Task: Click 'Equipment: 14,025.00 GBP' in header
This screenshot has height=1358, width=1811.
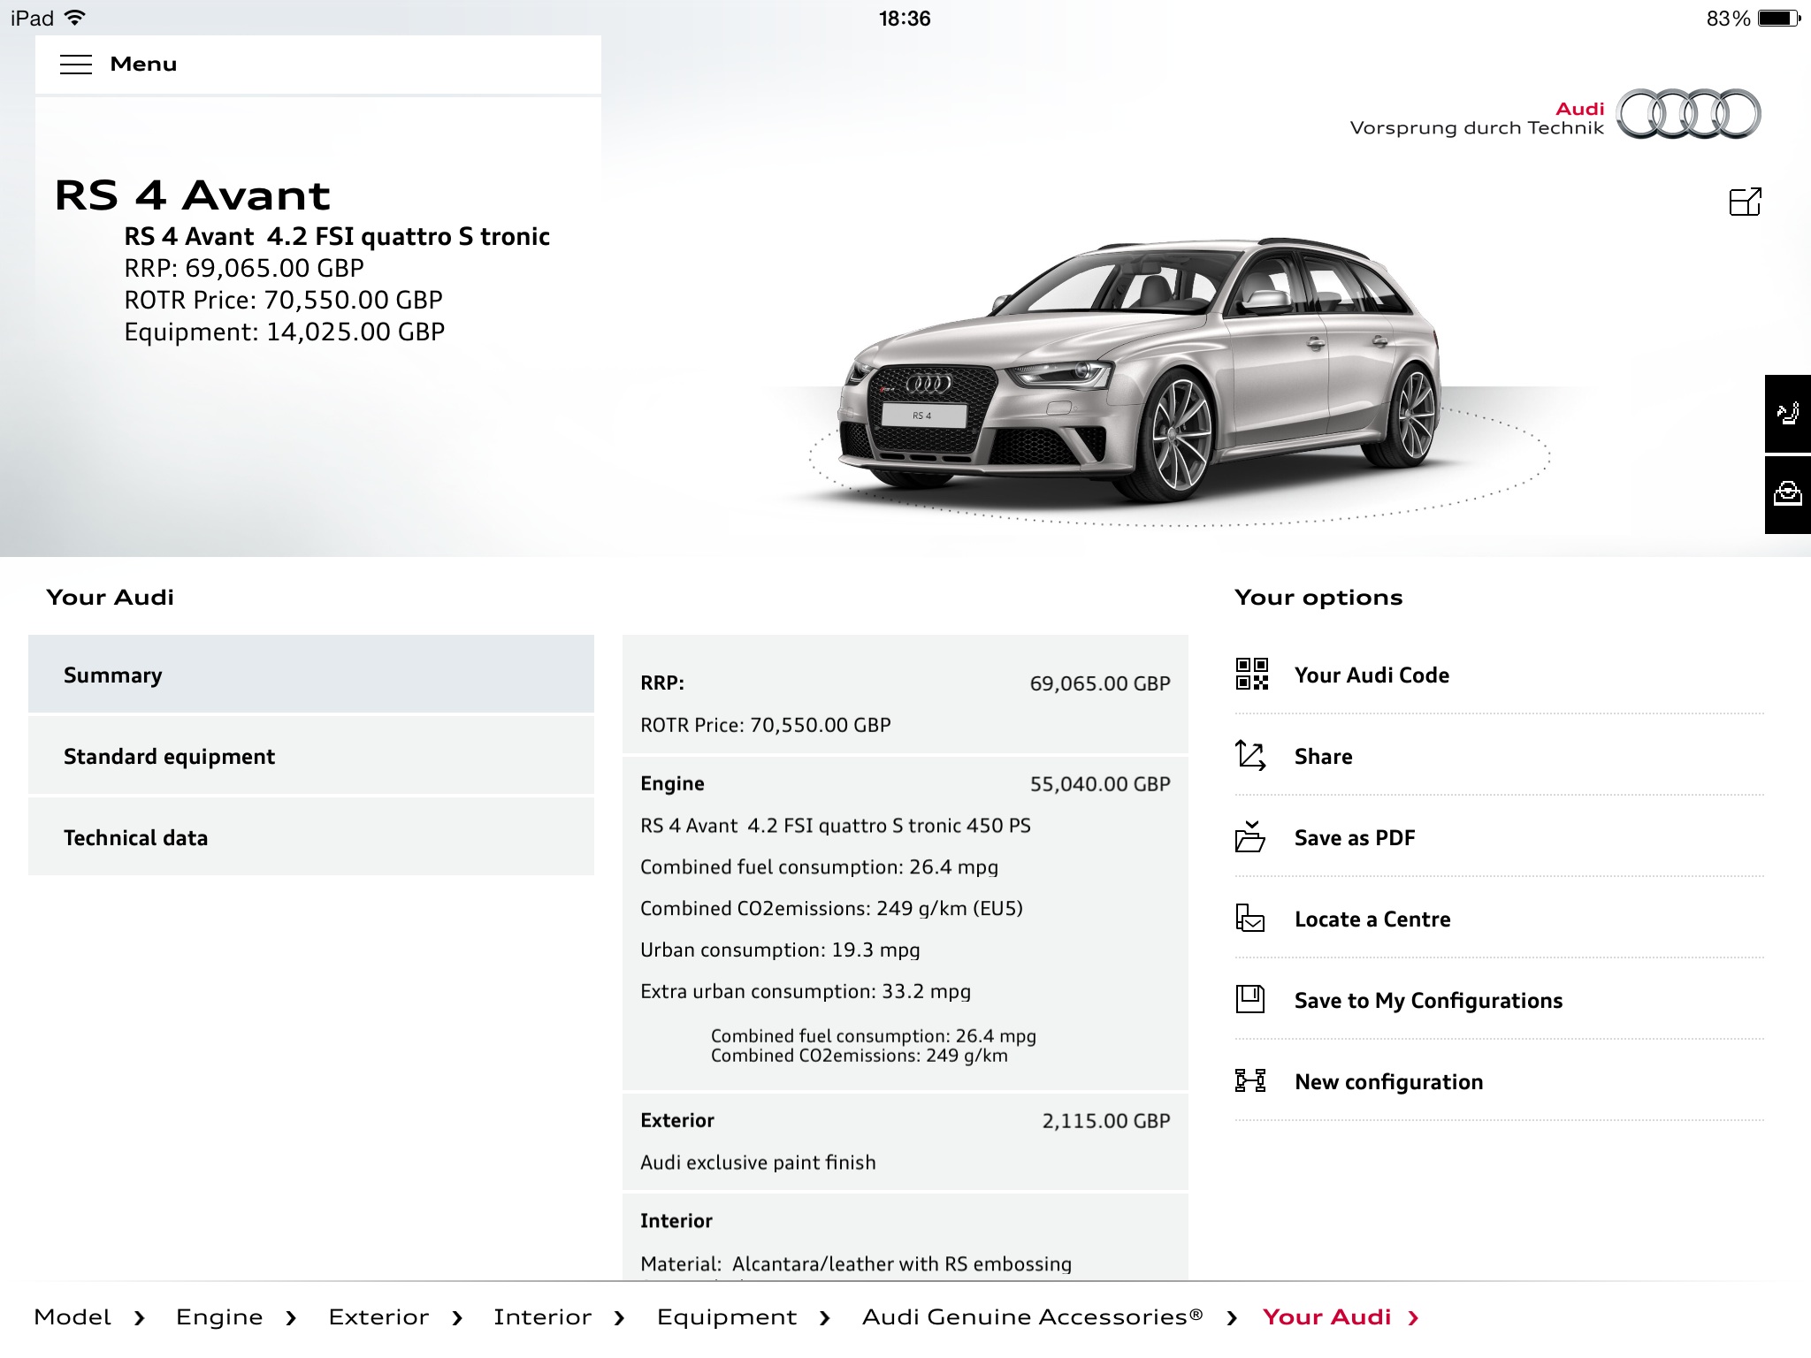Action: coord(284,332)
